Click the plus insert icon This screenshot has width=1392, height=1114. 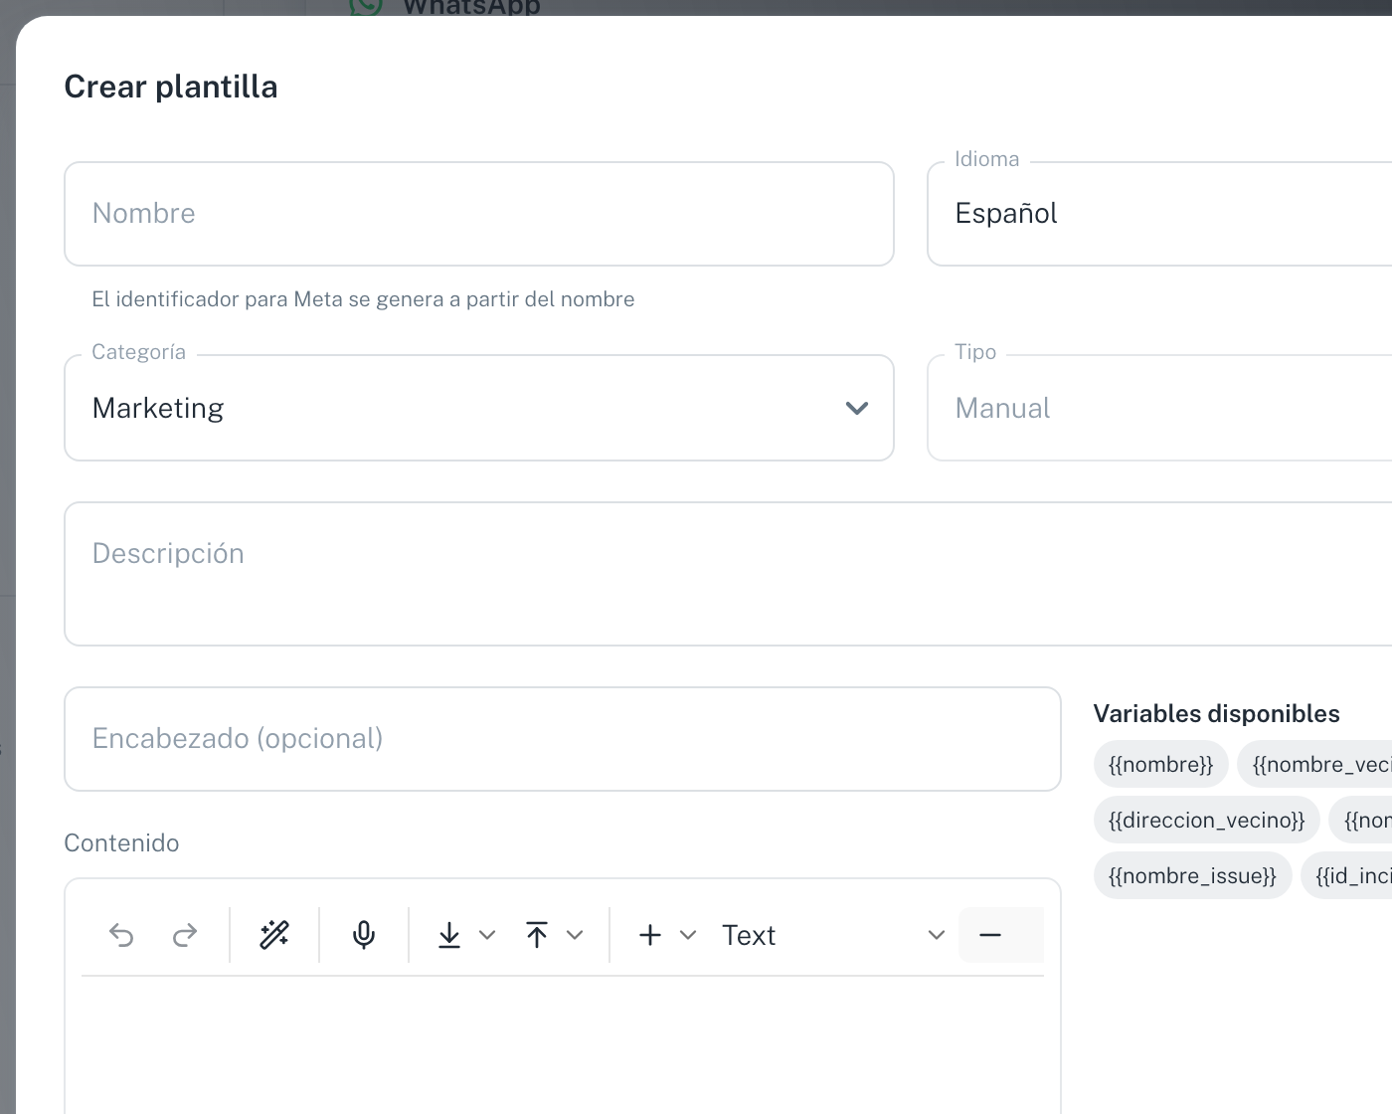[650, 935]
